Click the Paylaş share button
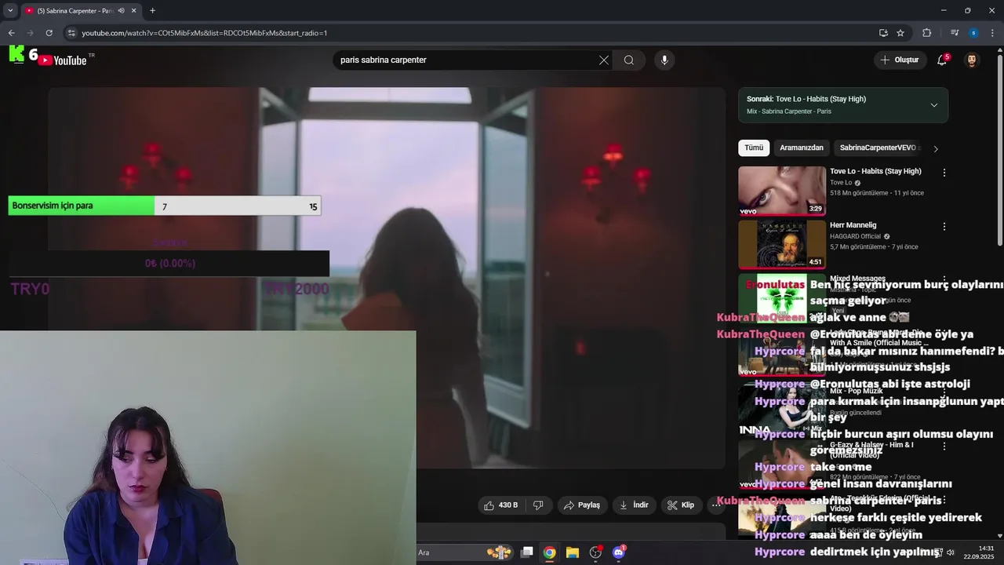This screenshot has height=565, width=1004. click(x=582, y=505)
